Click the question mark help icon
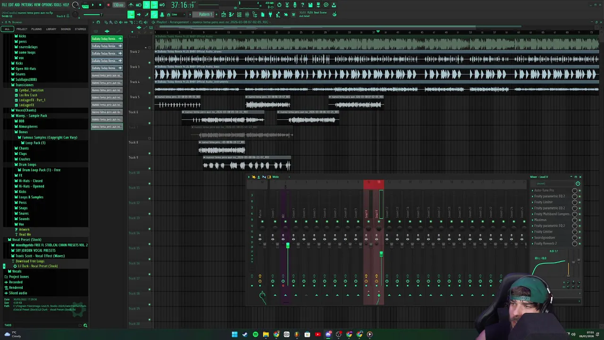This screenshot has height=340, width=604. 302,5
